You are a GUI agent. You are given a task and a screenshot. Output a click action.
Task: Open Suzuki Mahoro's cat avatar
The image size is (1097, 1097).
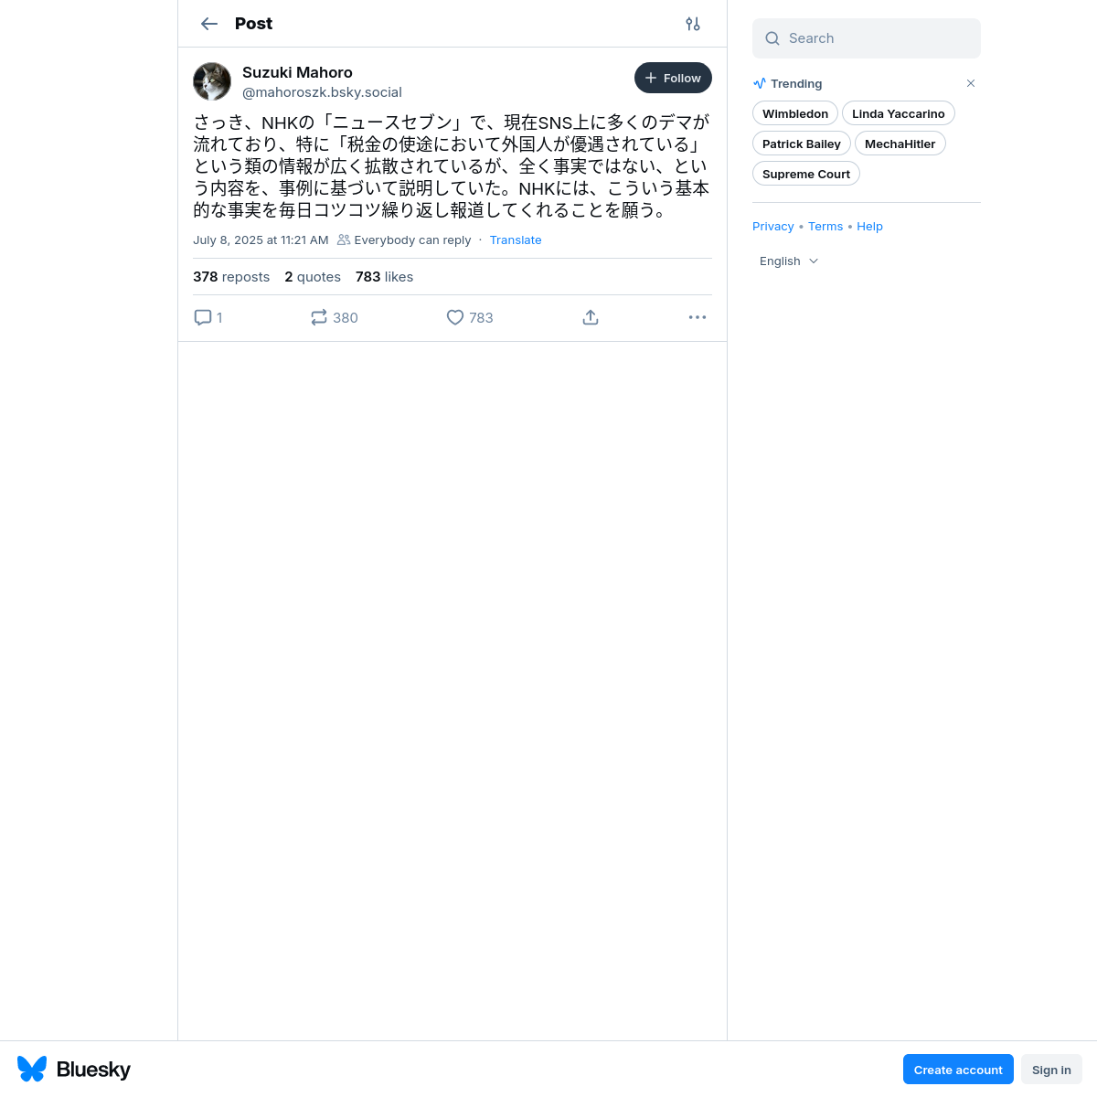[212, 81]
